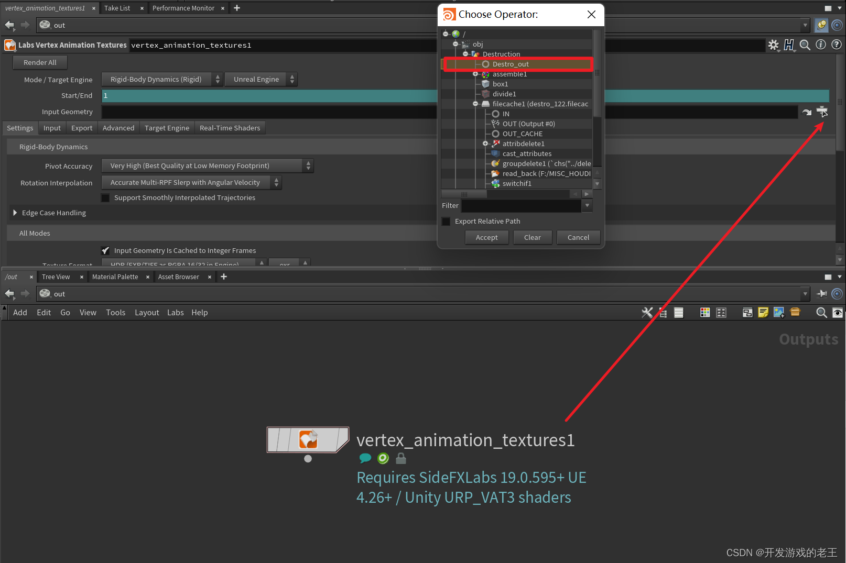Switch to the Target Engine tab
The height and width of the screenshot is (563, 846).
coord(167,128)
